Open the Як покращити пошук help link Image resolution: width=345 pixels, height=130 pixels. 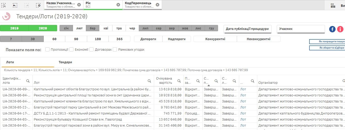[x=327, y=41]
